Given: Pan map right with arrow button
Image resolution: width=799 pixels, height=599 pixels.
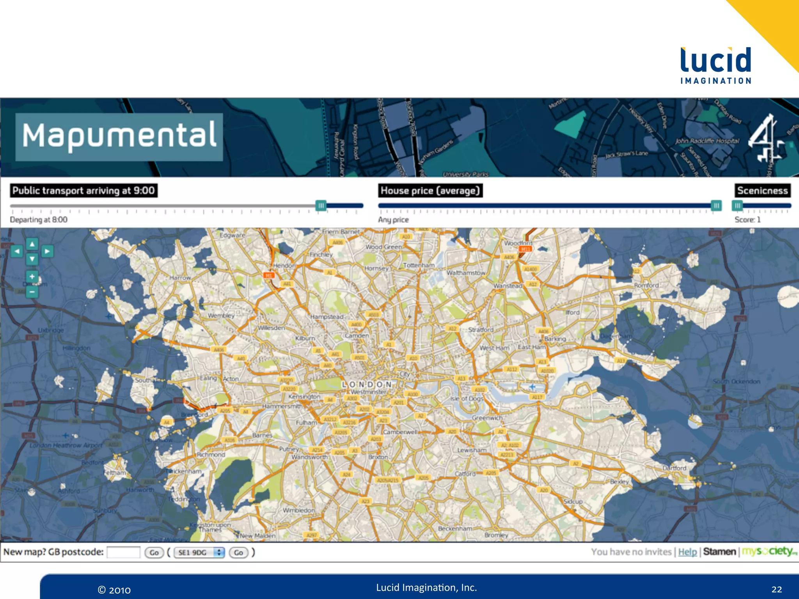Looking at the screenshot, I should point(47,252).
